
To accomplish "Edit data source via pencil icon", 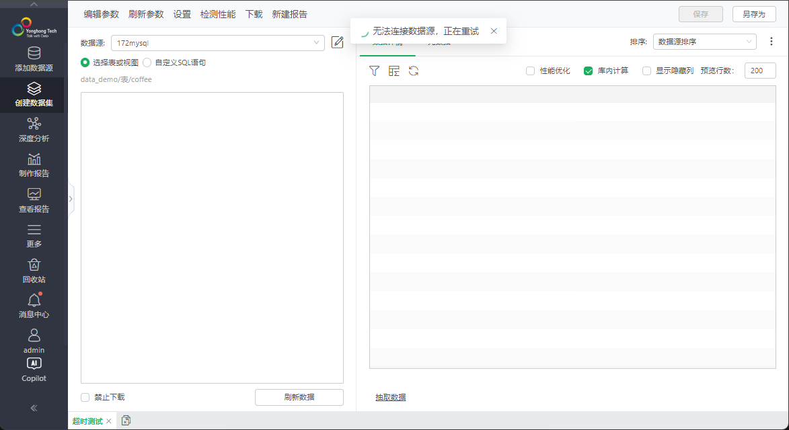I will [337, 42].
